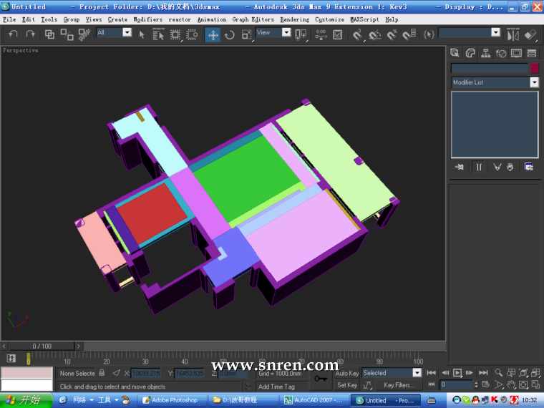Open the Graph Editors menu
This screenshot has width=544, height=408.
253,19
